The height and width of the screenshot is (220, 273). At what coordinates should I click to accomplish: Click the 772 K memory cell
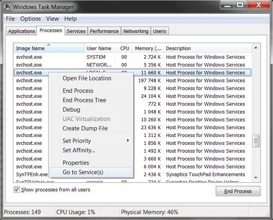point(154,104)
